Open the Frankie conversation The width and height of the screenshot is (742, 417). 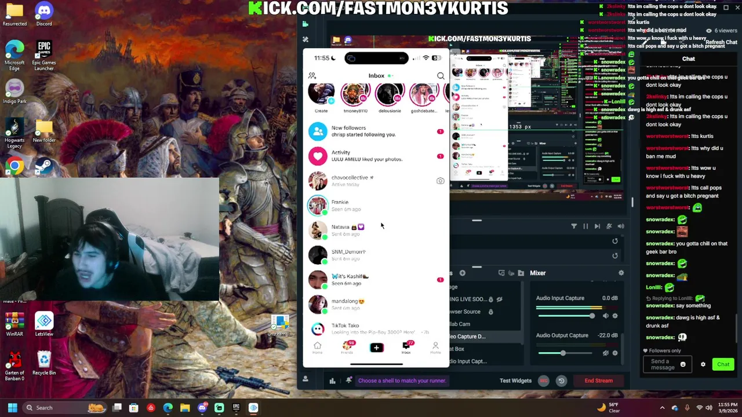(x=376, y=206)
